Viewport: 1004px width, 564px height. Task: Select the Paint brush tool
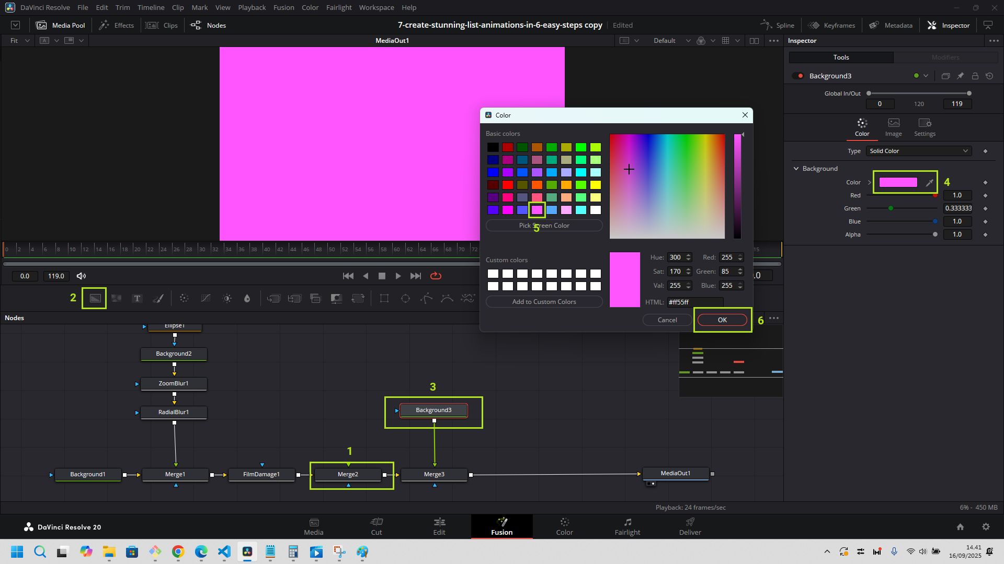click(x=158, y=298)
